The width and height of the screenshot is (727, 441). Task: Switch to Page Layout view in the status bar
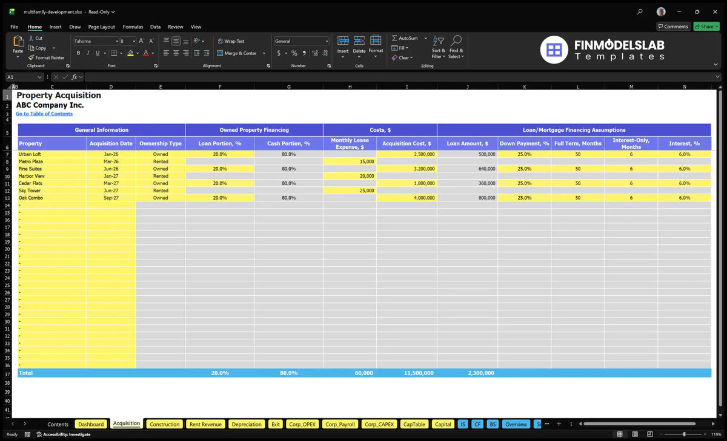click(634, 434)
